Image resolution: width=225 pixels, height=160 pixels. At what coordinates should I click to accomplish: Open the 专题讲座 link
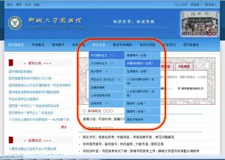(123, 137)
